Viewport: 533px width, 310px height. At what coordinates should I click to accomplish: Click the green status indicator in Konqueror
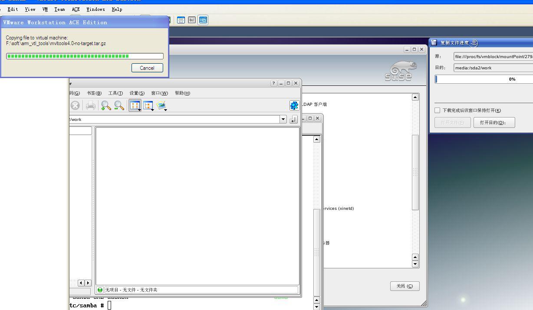click(100, 290)
